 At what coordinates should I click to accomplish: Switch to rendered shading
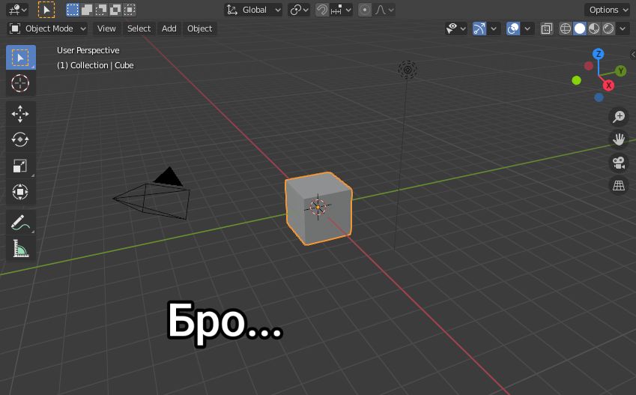tap(608, 28)
